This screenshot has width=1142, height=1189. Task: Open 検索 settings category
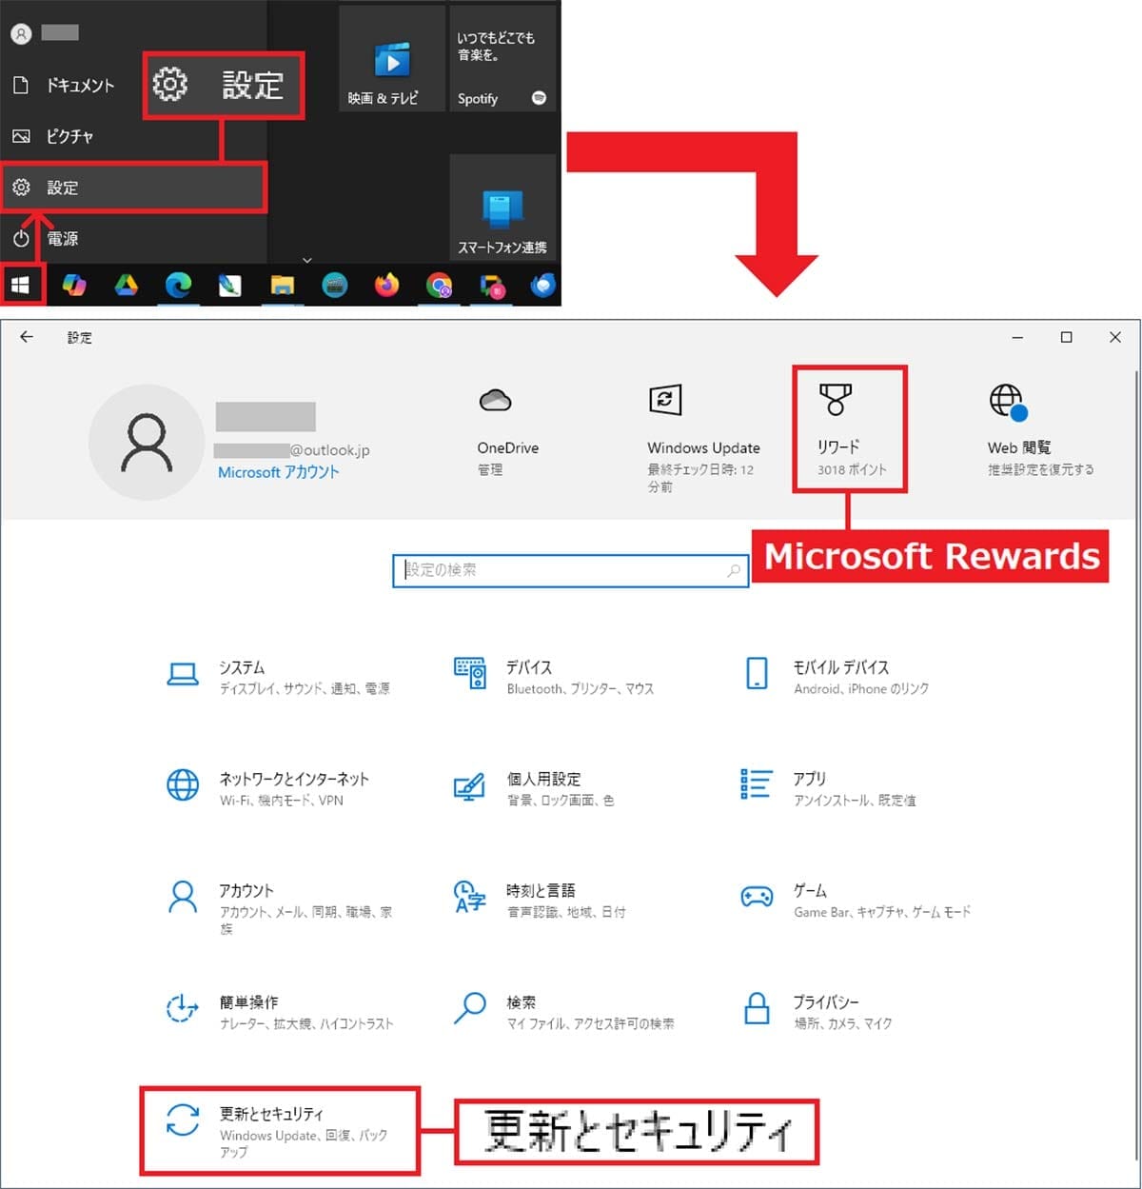point(563,1012)
